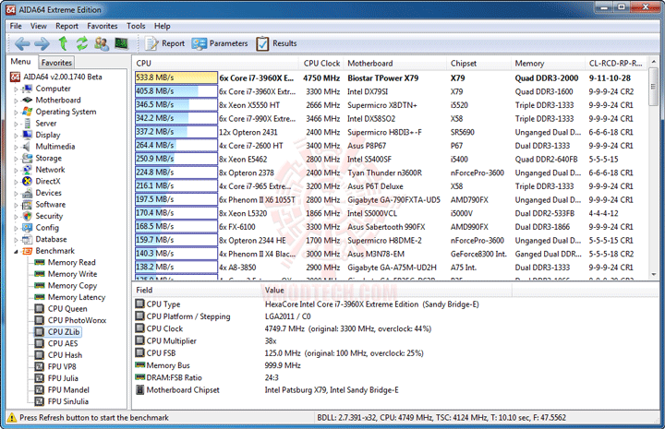
Task: Select the CPU Hash benchmark
Action: (x=58, y=355)
